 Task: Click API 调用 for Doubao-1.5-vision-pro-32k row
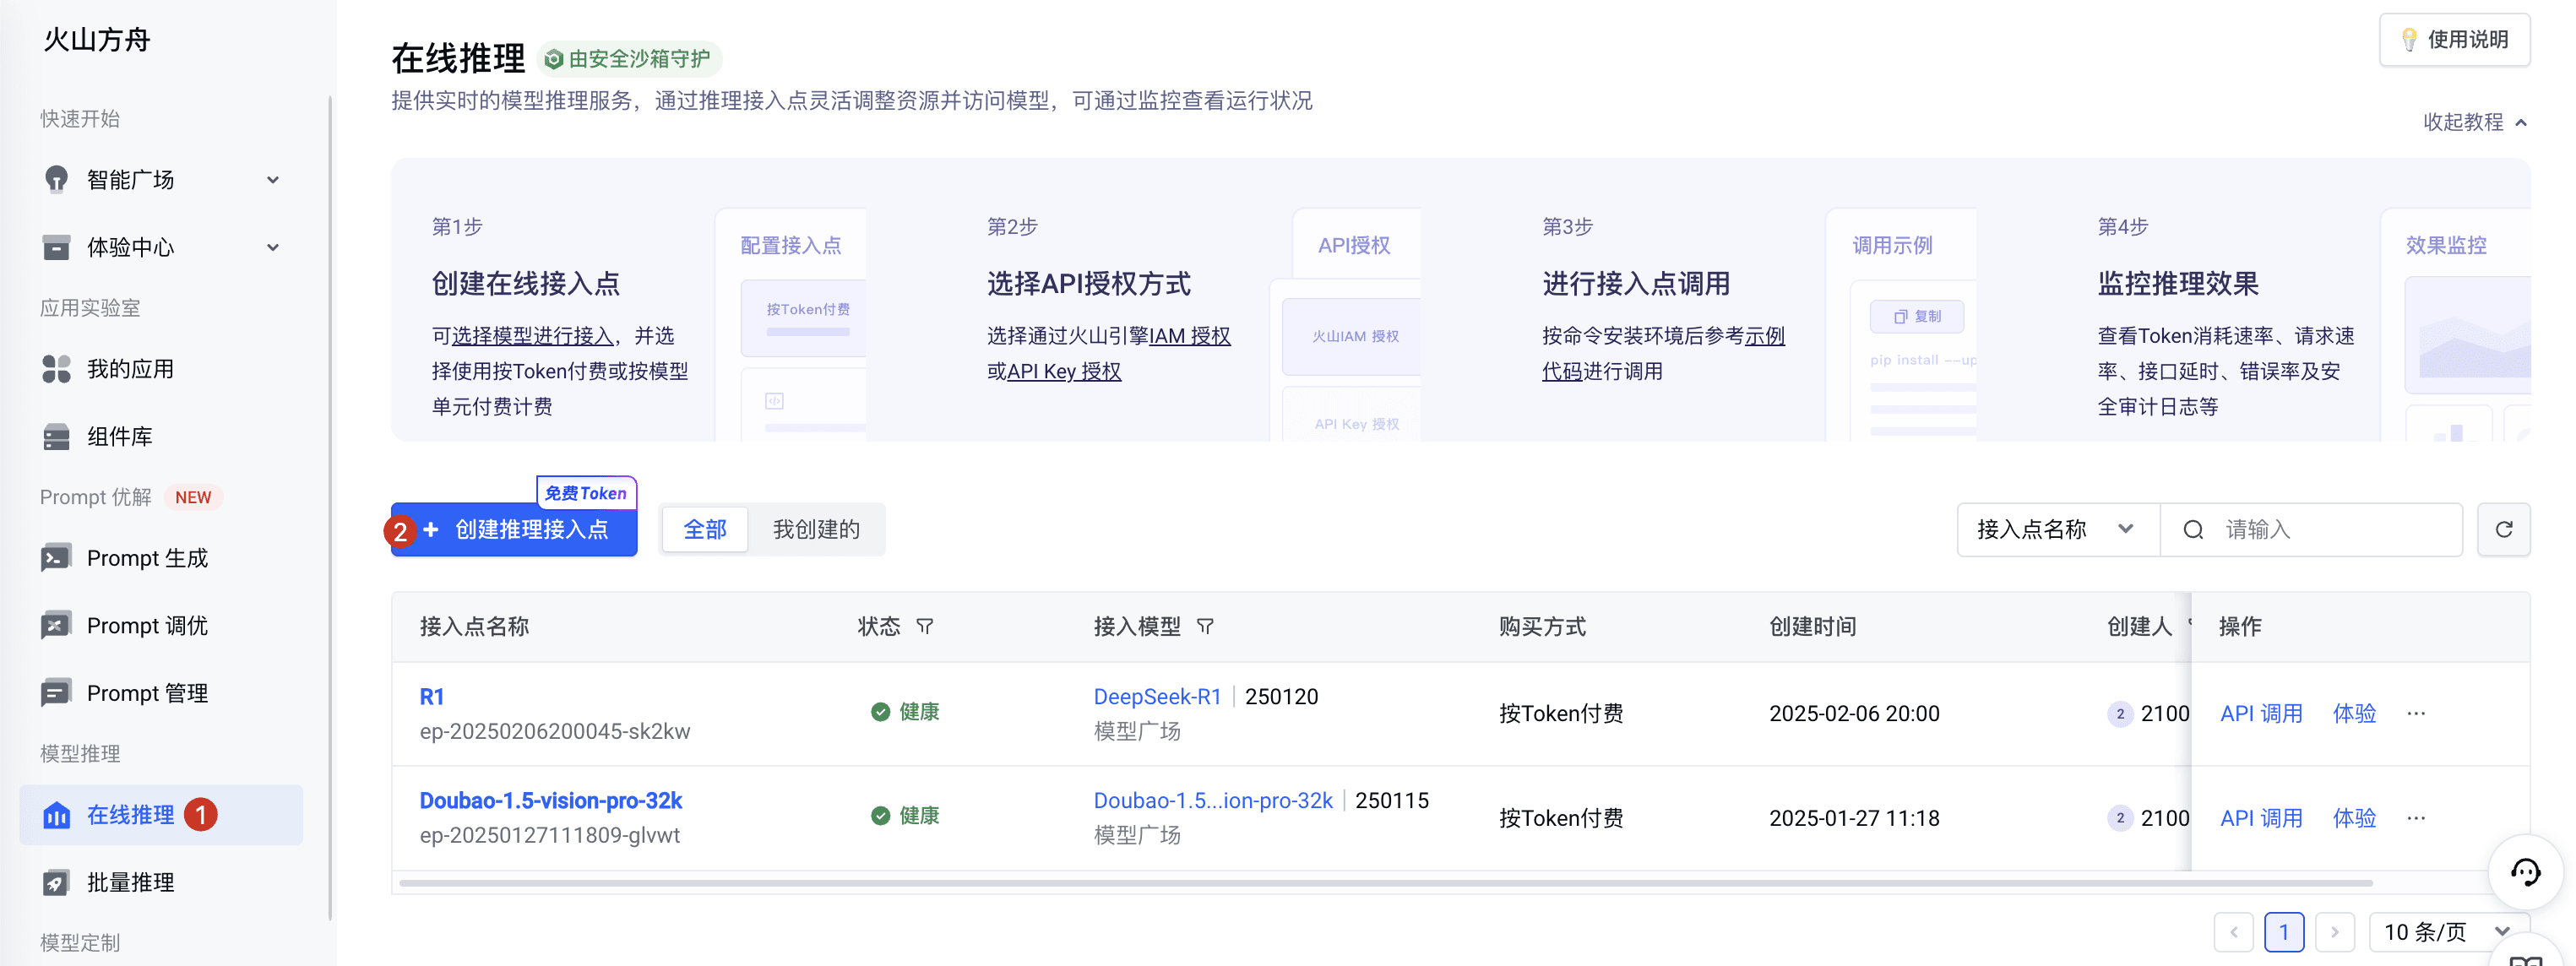(2261, 817)
